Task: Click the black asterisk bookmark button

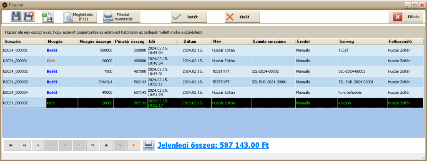Action: [x=106, y=145]
